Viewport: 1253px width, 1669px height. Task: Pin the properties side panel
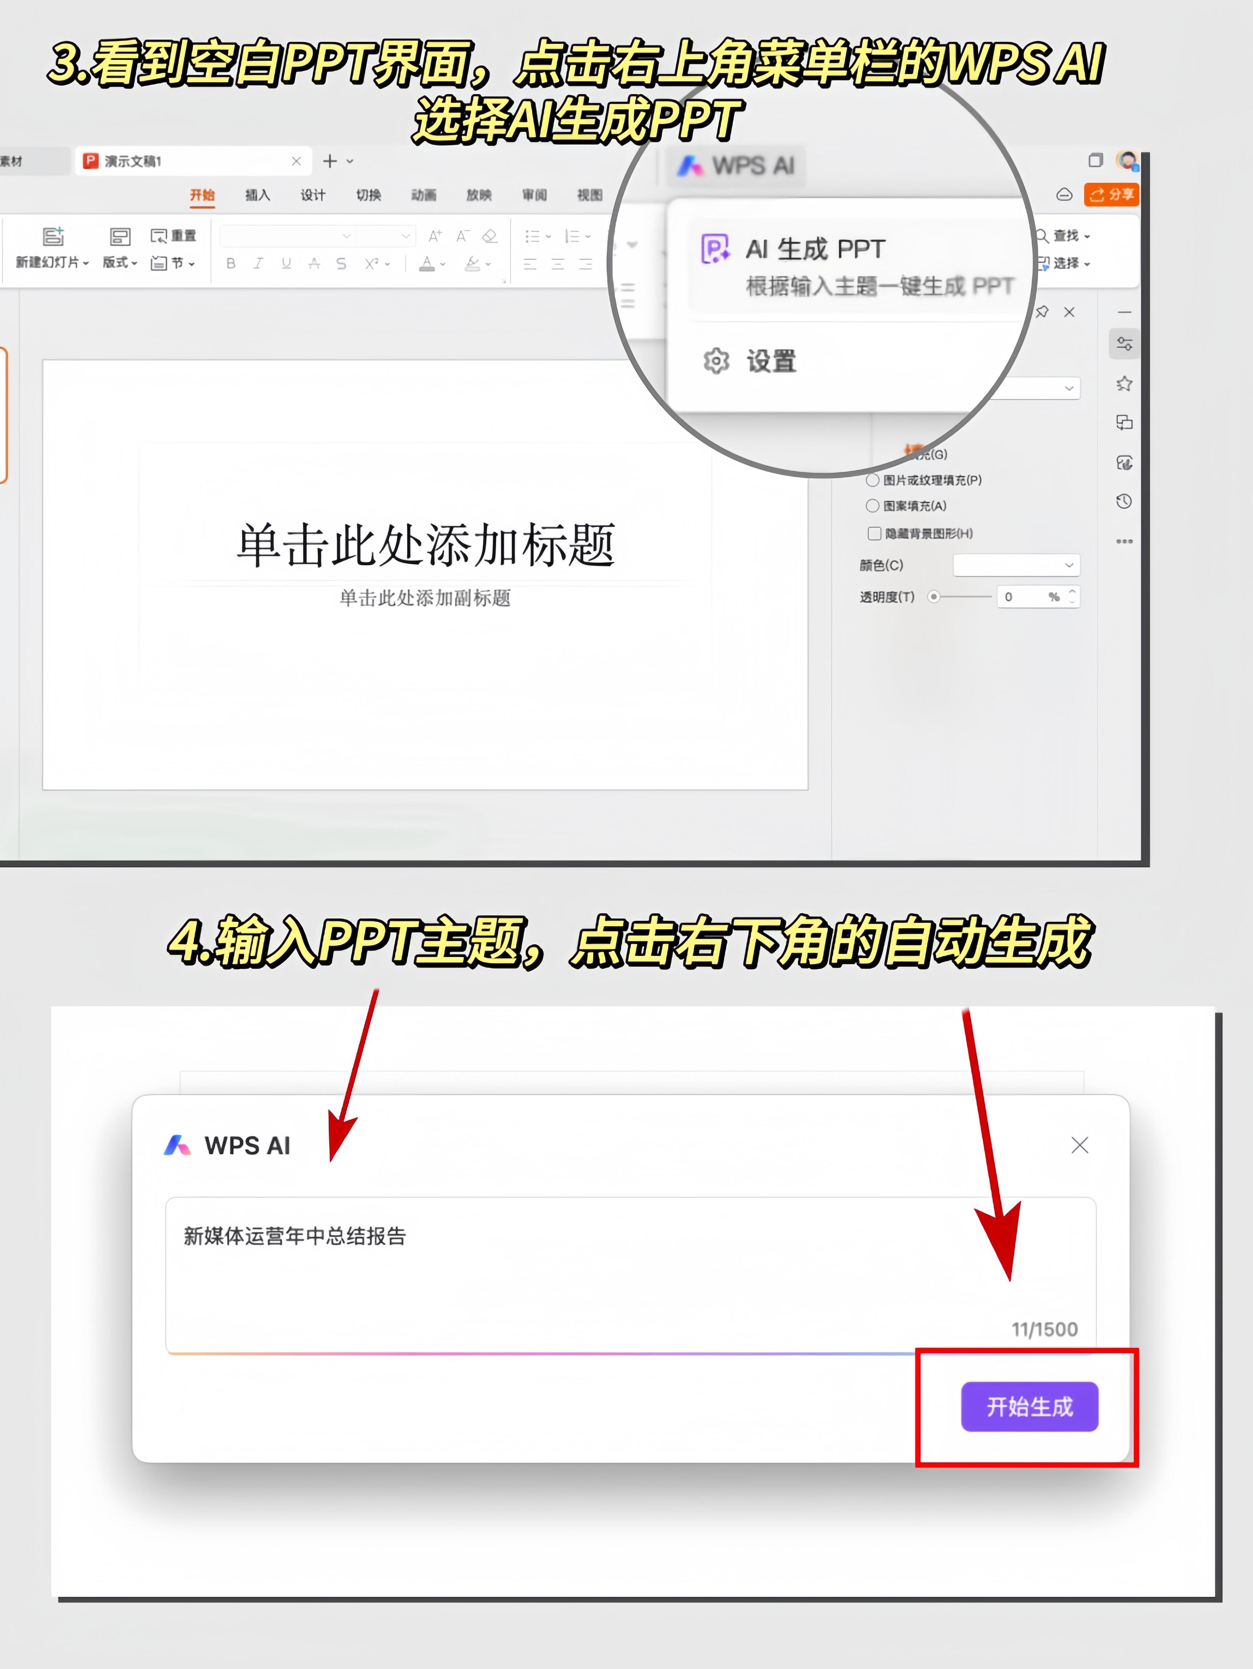click(x=1042, y=312)
